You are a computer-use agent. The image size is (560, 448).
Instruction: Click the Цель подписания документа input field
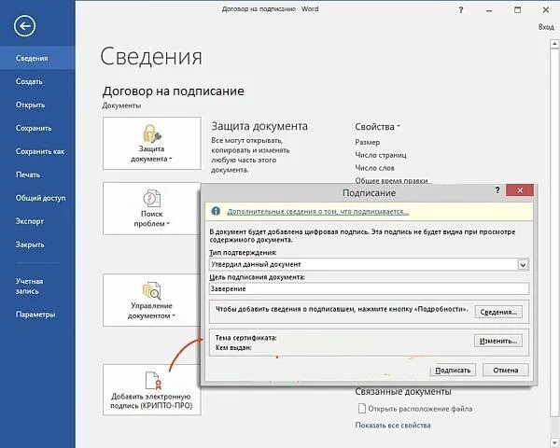(369, 288)
